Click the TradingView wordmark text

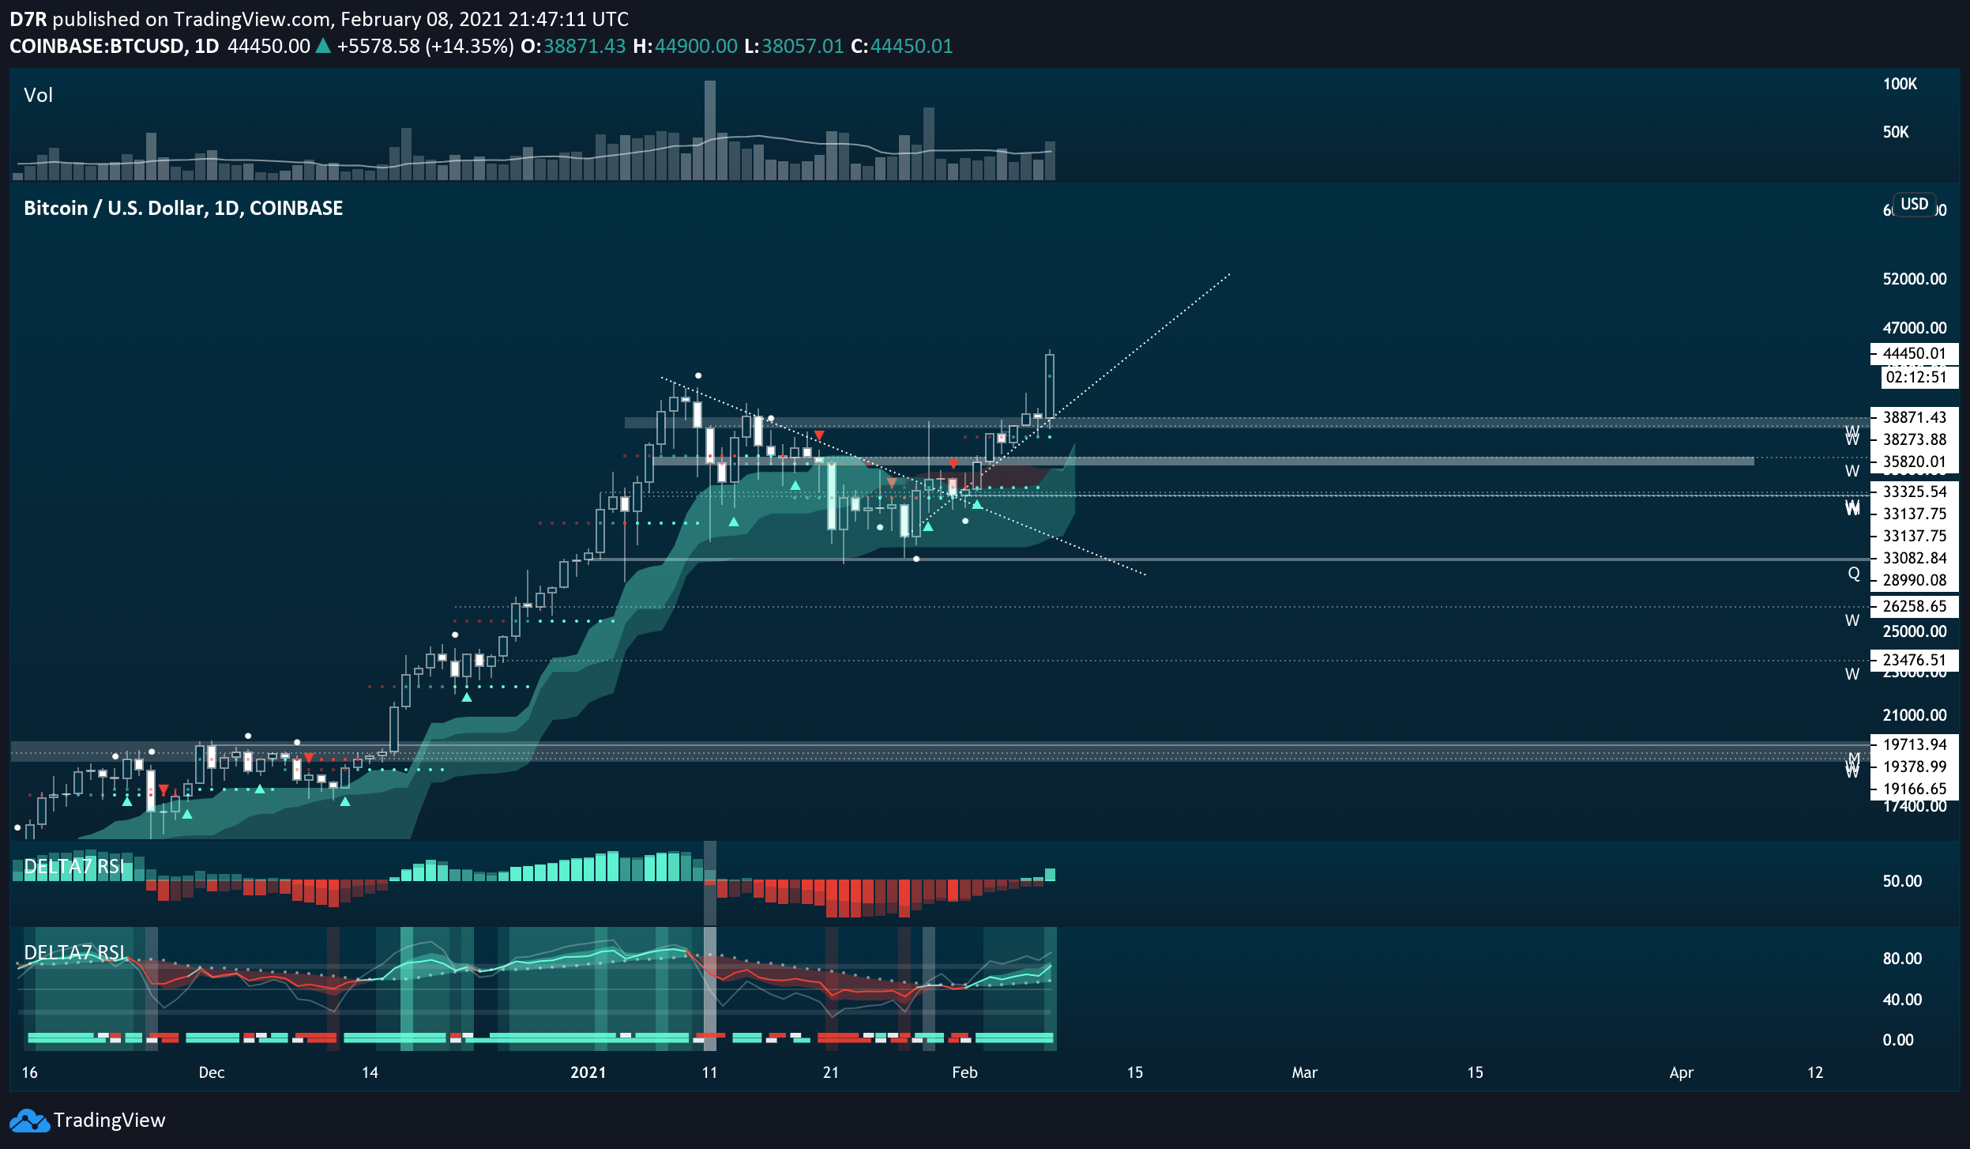click(x=109, y=1121)
